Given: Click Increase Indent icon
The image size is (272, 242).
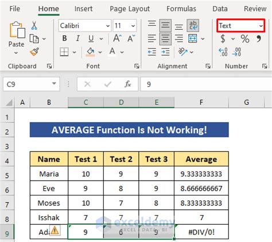Looking at the screenshot, I should coord(165,52).
